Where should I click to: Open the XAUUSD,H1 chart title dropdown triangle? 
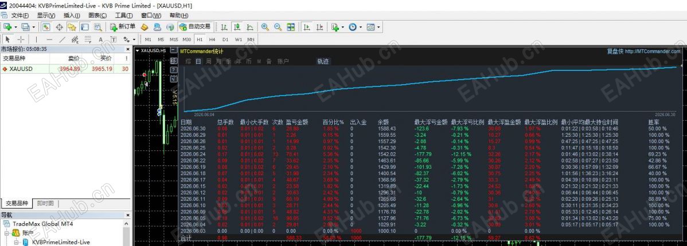[x=137, y=51]
